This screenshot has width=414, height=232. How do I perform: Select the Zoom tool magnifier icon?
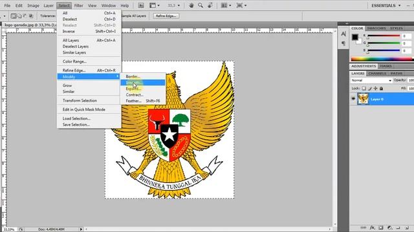tap(201, 5)
